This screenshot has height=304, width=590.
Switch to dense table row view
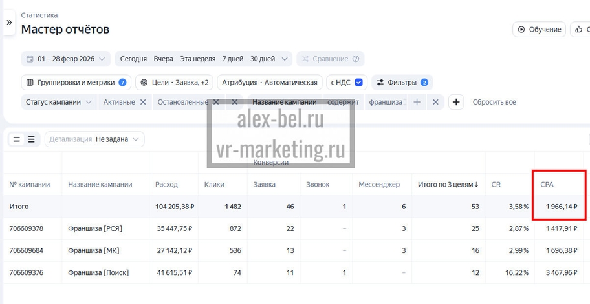click(x=31, y=139)
